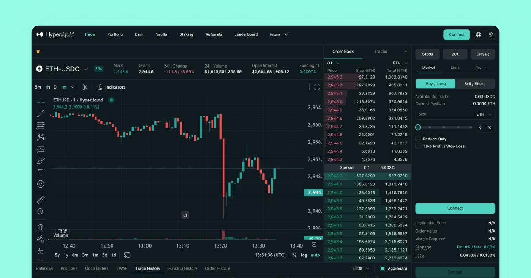Image resolution: width=531 pixels, height=278 pixels.
Task: Select the trend line drawing tool
Action: [41, 114]
